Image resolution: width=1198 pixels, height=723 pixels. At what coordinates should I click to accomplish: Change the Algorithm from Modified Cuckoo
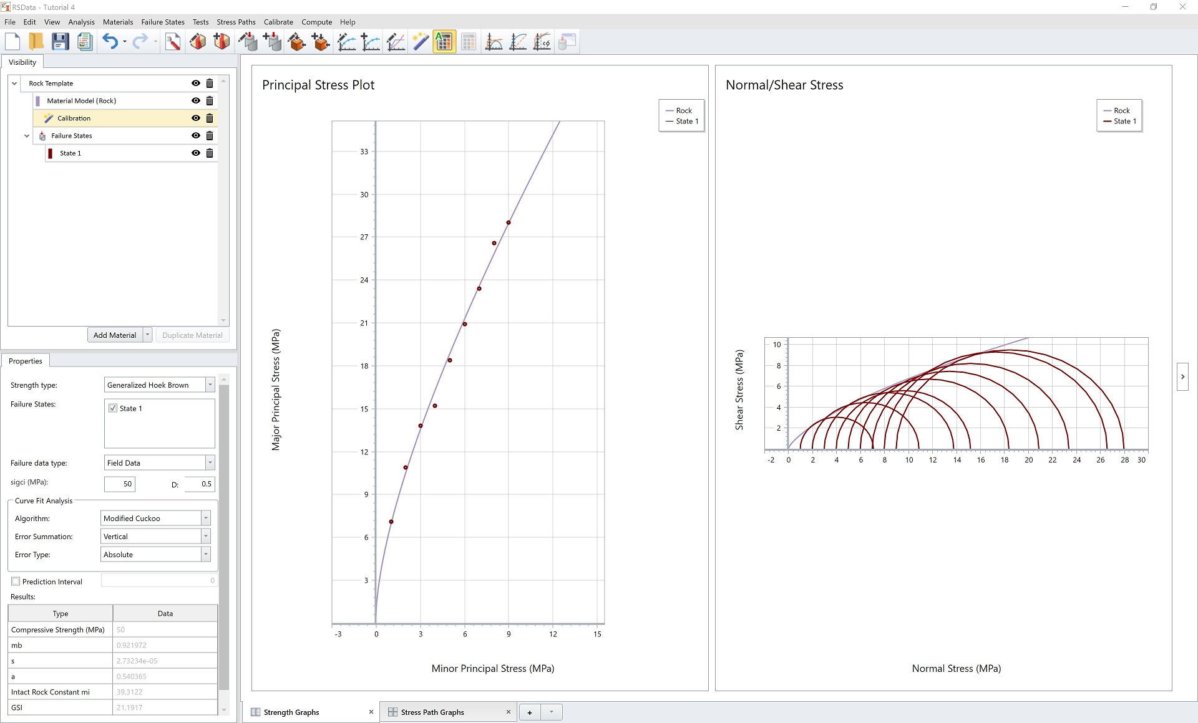point(205,518)
